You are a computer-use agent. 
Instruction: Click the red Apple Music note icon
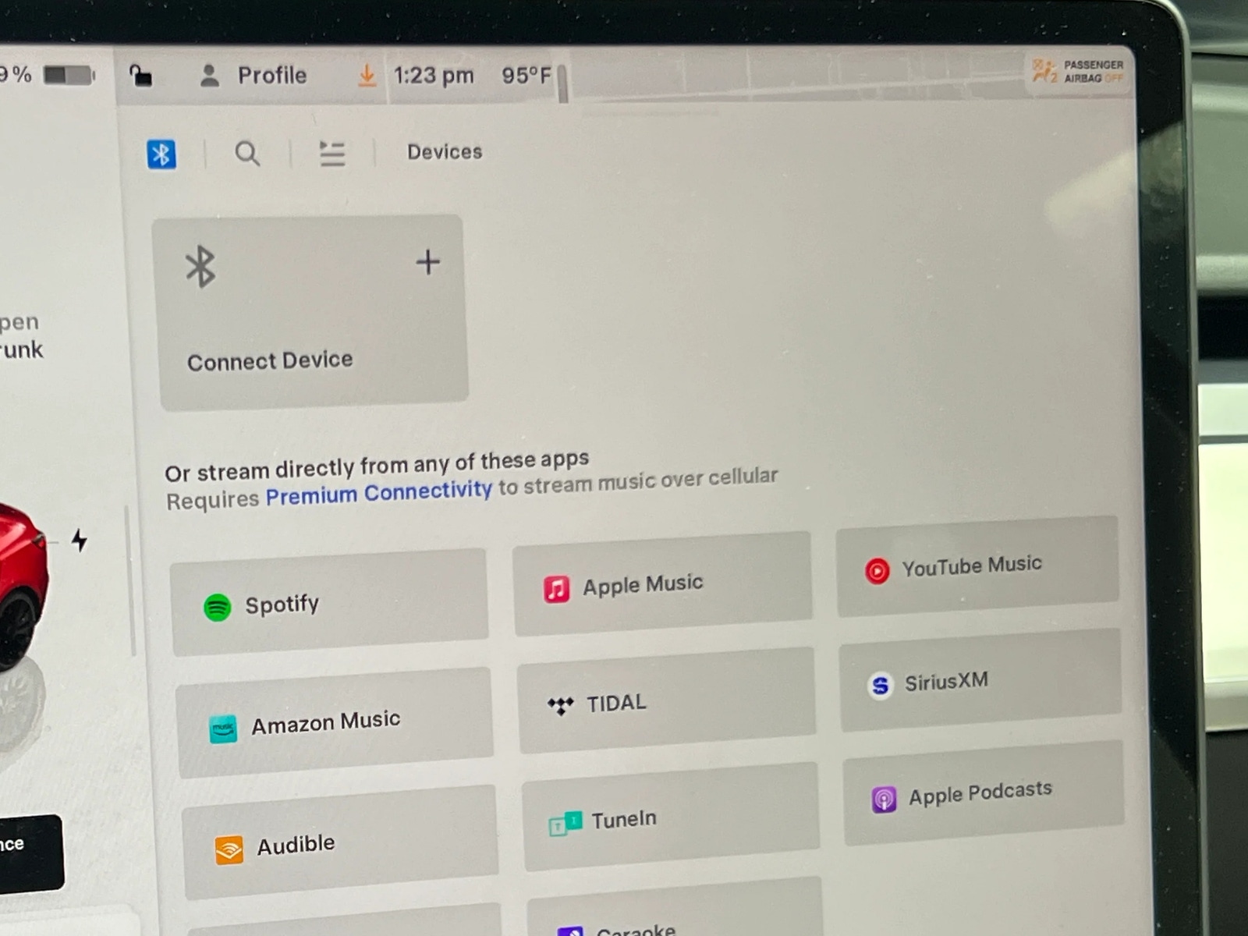(x=556, y=589)
